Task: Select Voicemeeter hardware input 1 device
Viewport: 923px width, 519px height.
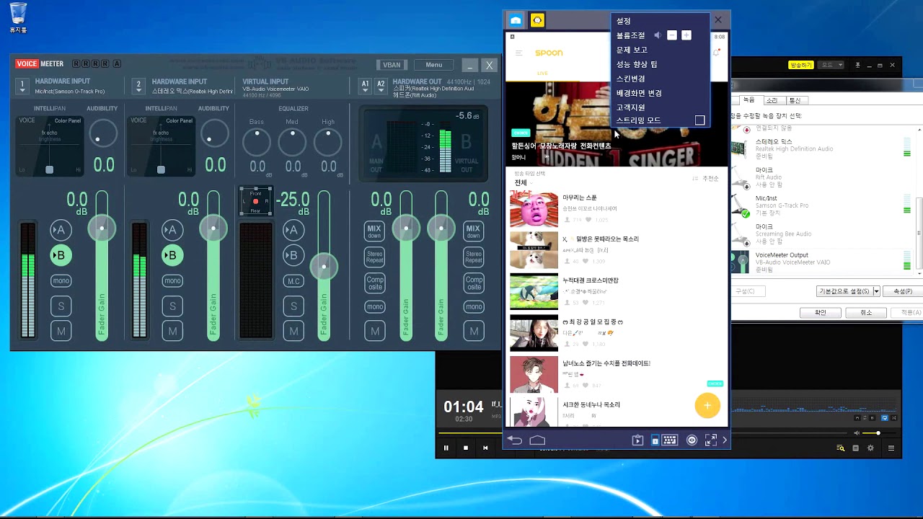Action: point(22,86)
